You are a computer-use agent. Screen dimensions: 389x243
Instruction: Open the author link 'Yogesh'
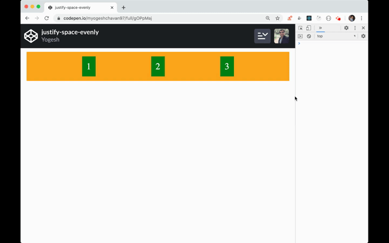click(x=51, y=40)
